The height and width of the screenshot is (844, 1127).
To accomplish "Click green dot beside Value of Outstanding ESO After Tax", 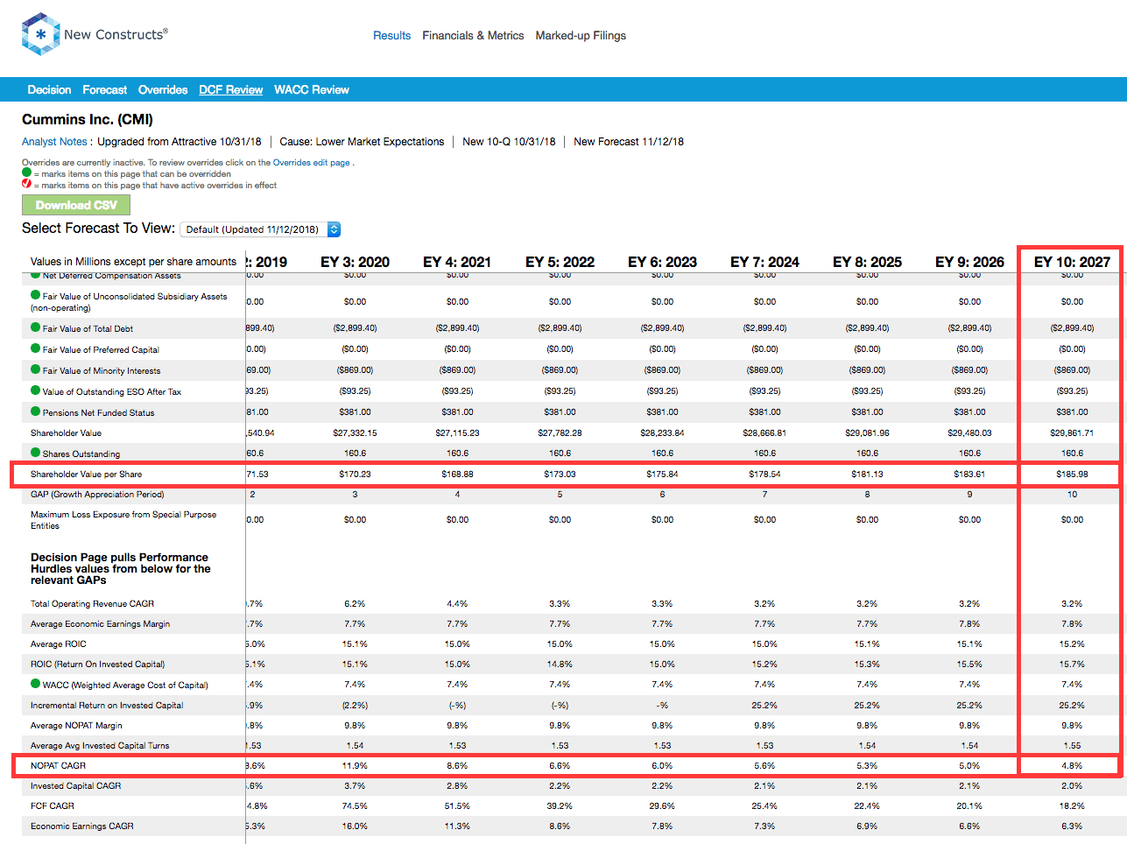I will tap(36, 390).
